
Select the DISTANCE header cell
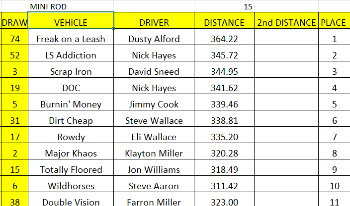(224, 22)
